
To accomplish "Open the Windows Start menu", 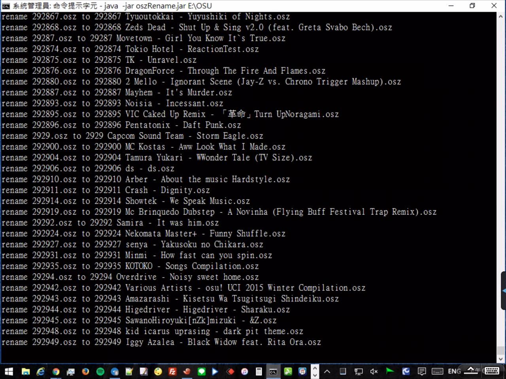I will point(9,371).
